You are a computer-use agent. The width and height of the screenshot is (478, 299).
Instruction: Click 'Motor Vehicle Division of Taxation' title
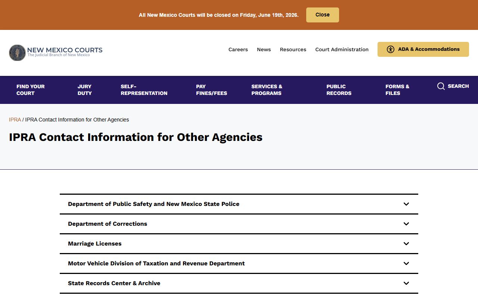tap(156, 263)
